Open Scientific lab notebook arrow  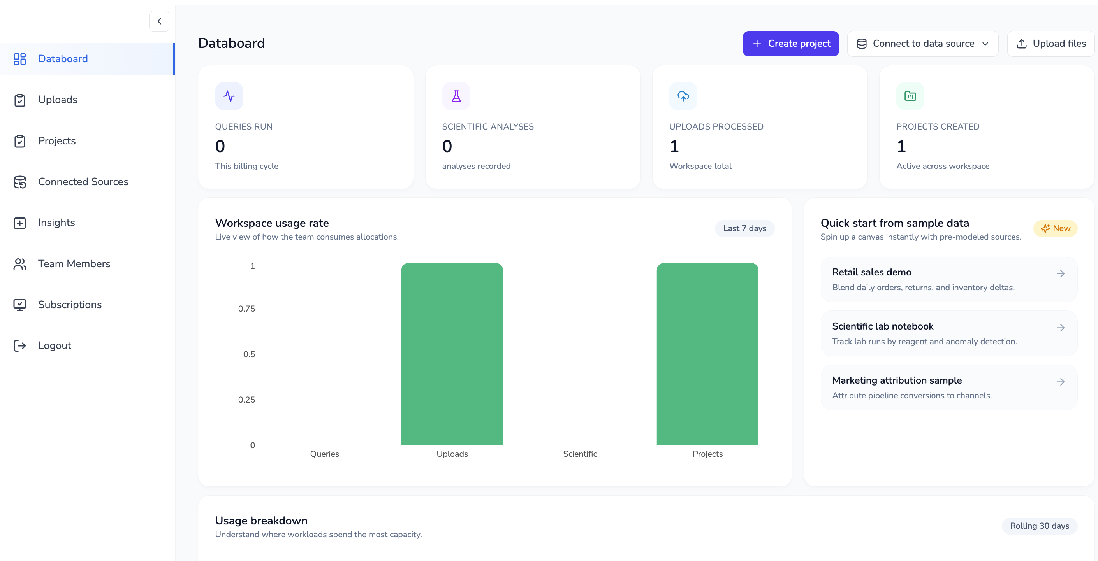point(1061,328)
